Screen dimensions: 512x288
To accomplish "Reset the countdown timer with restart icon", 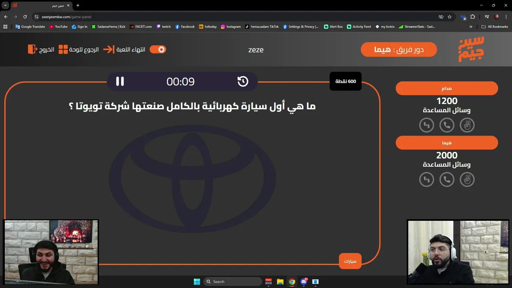I will (243, 81).
